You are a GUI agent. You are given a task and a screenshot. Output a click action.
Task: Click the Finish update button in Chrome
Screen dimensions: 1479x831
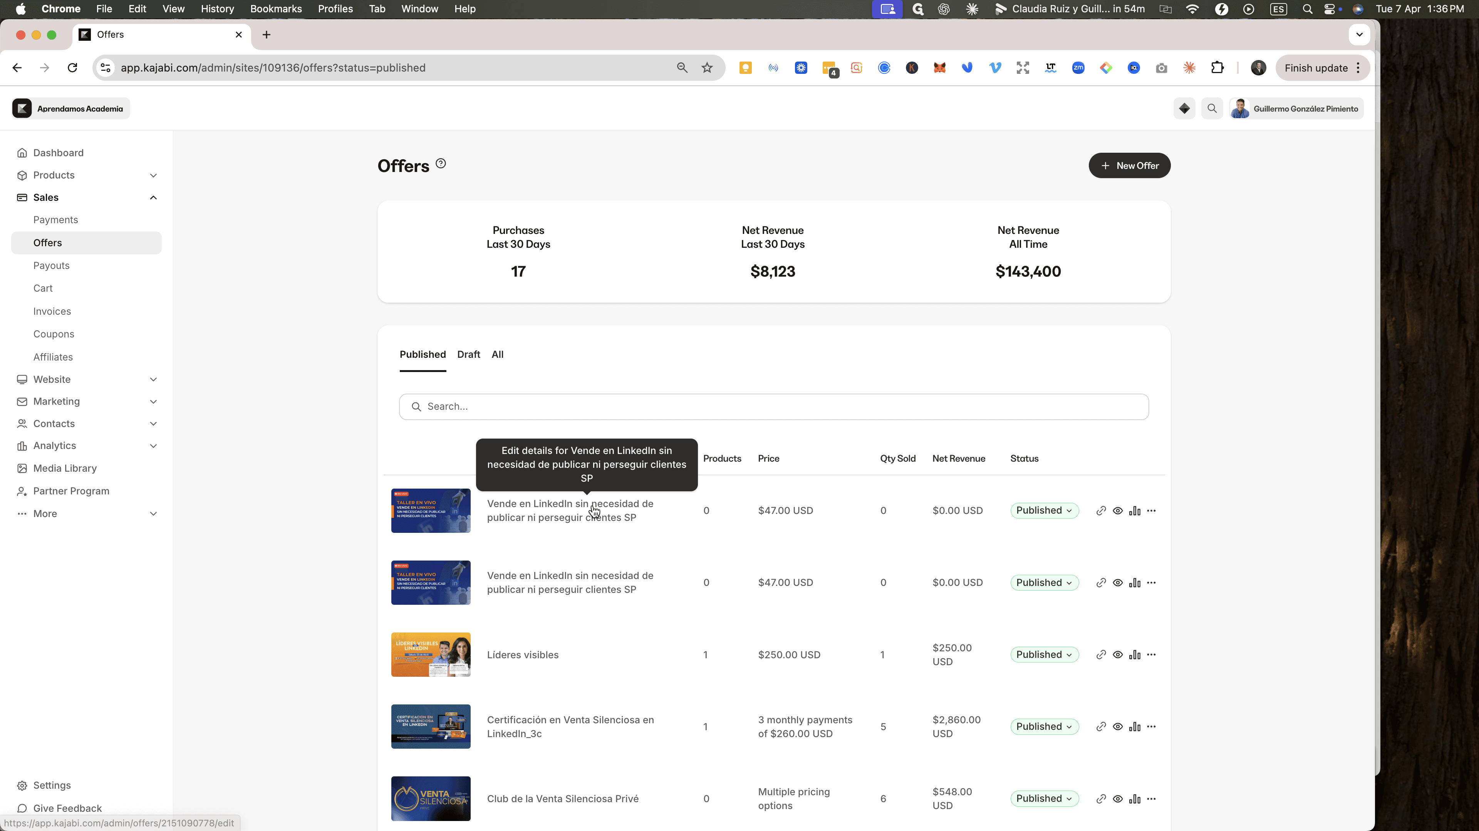pyautogui.click(x=1322, y=68)
